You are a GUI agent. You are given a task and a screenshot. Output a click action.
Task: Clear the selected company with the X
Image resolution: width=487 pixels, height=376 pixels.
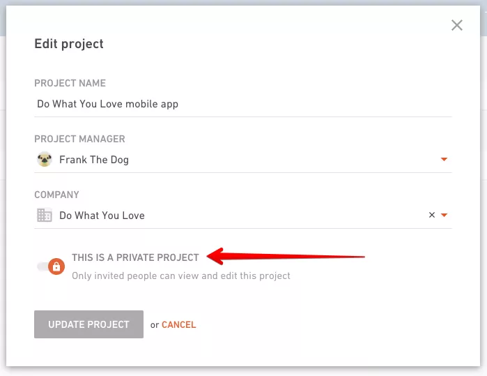(432, 215)
